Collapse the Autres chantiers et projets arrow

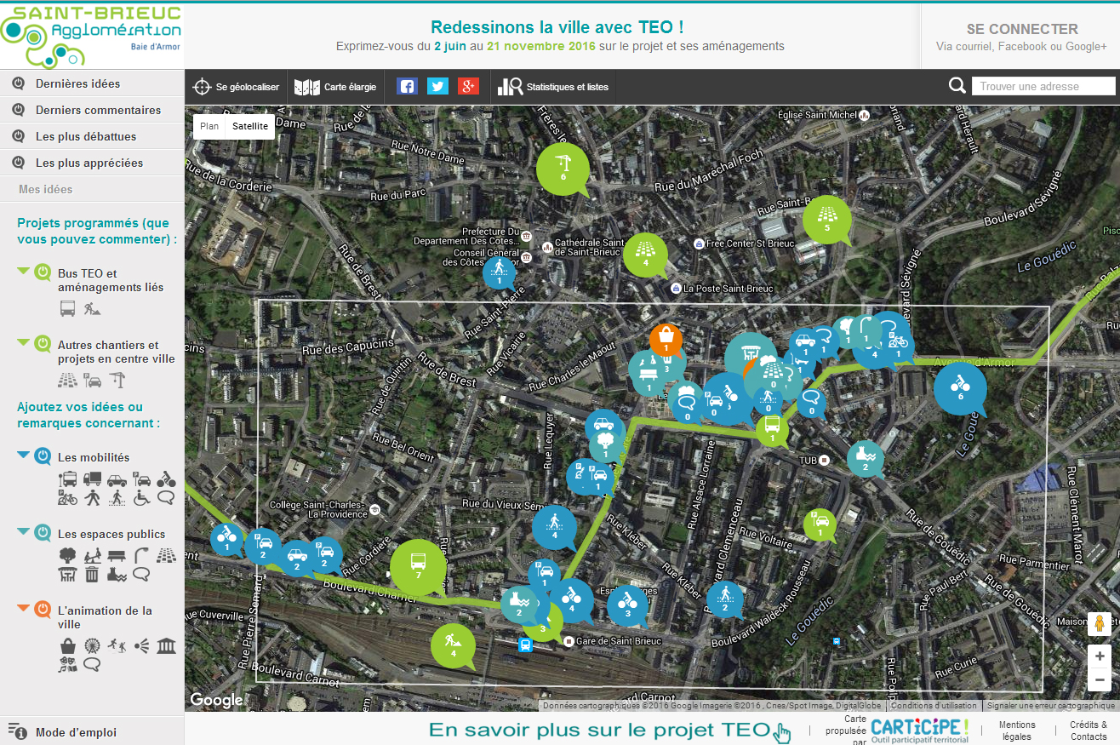point(23,342)
